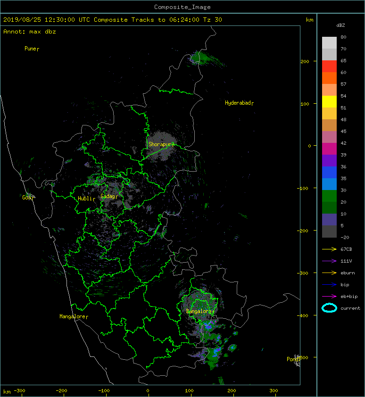Click the Composite_Image title text
Screen dimensions: 365x397
(x=182, y=7)
